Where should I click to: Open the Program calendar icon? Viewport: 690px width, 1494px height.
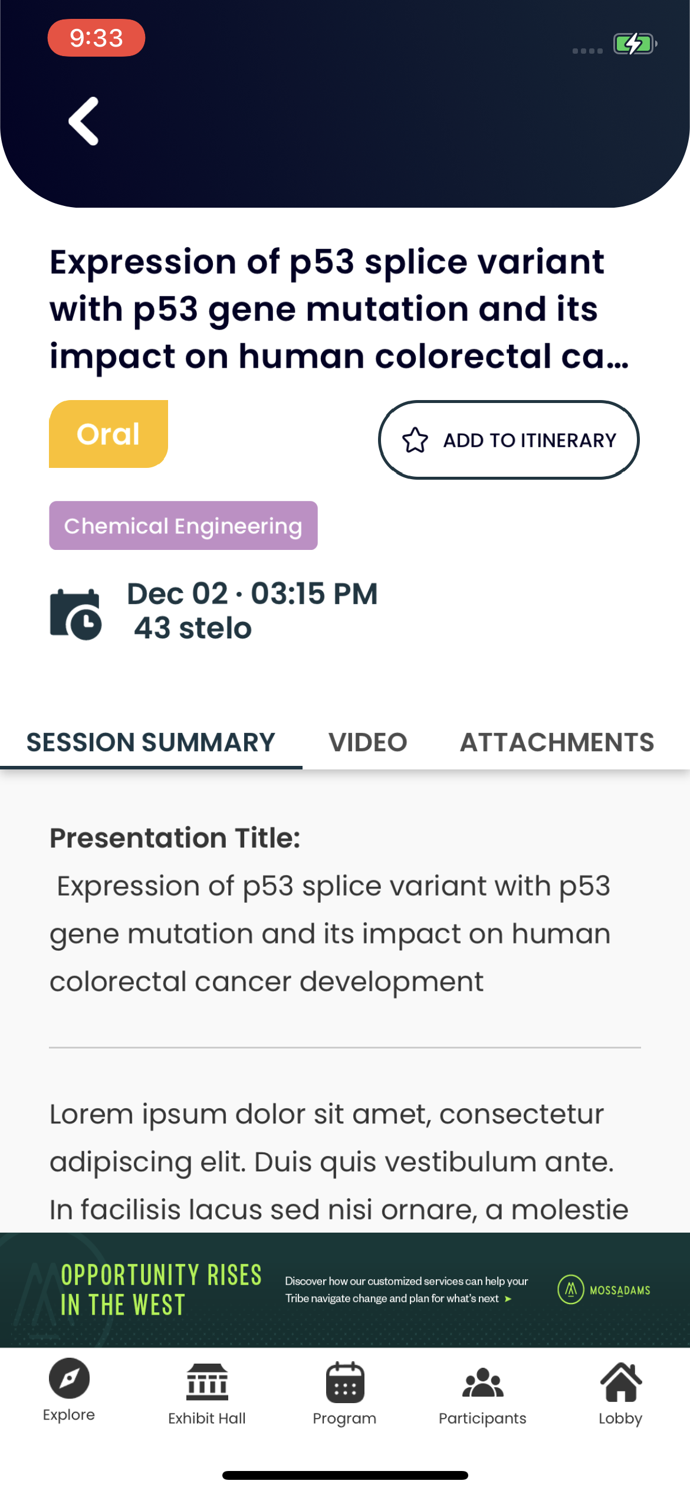345,1382
